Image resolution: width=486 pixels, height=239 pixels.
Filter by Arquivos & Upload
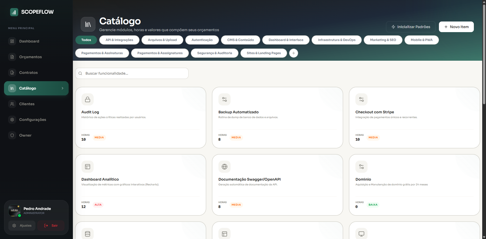(x=162, y=40)
